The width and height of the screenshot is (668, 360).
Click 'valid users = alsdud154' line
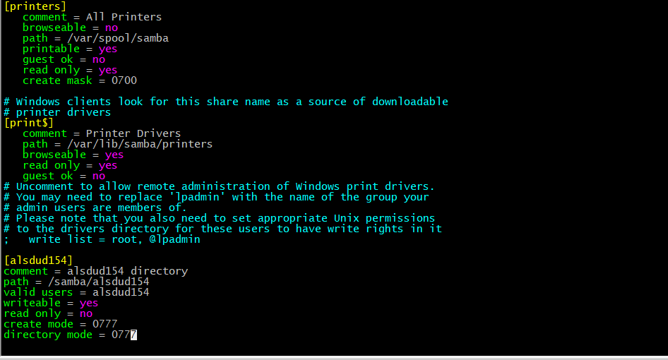(x=76, y=292)
